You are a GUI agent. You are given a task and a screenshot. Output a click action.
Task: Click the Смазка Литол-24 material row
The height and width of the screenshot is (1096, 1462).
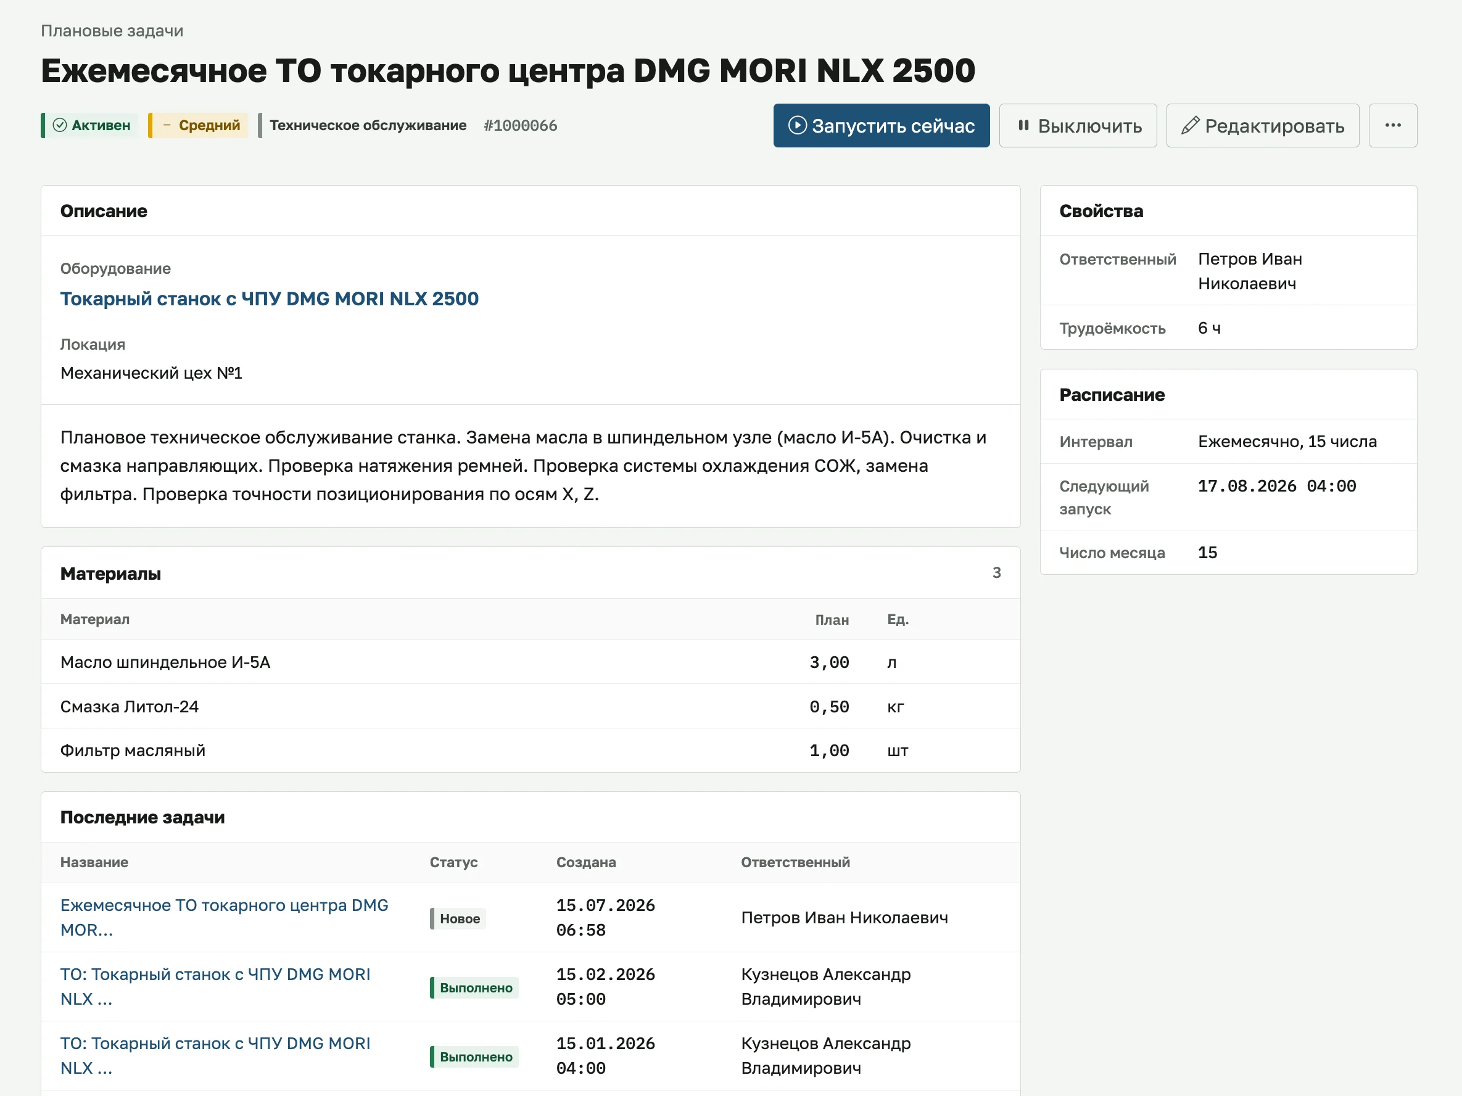531,706
